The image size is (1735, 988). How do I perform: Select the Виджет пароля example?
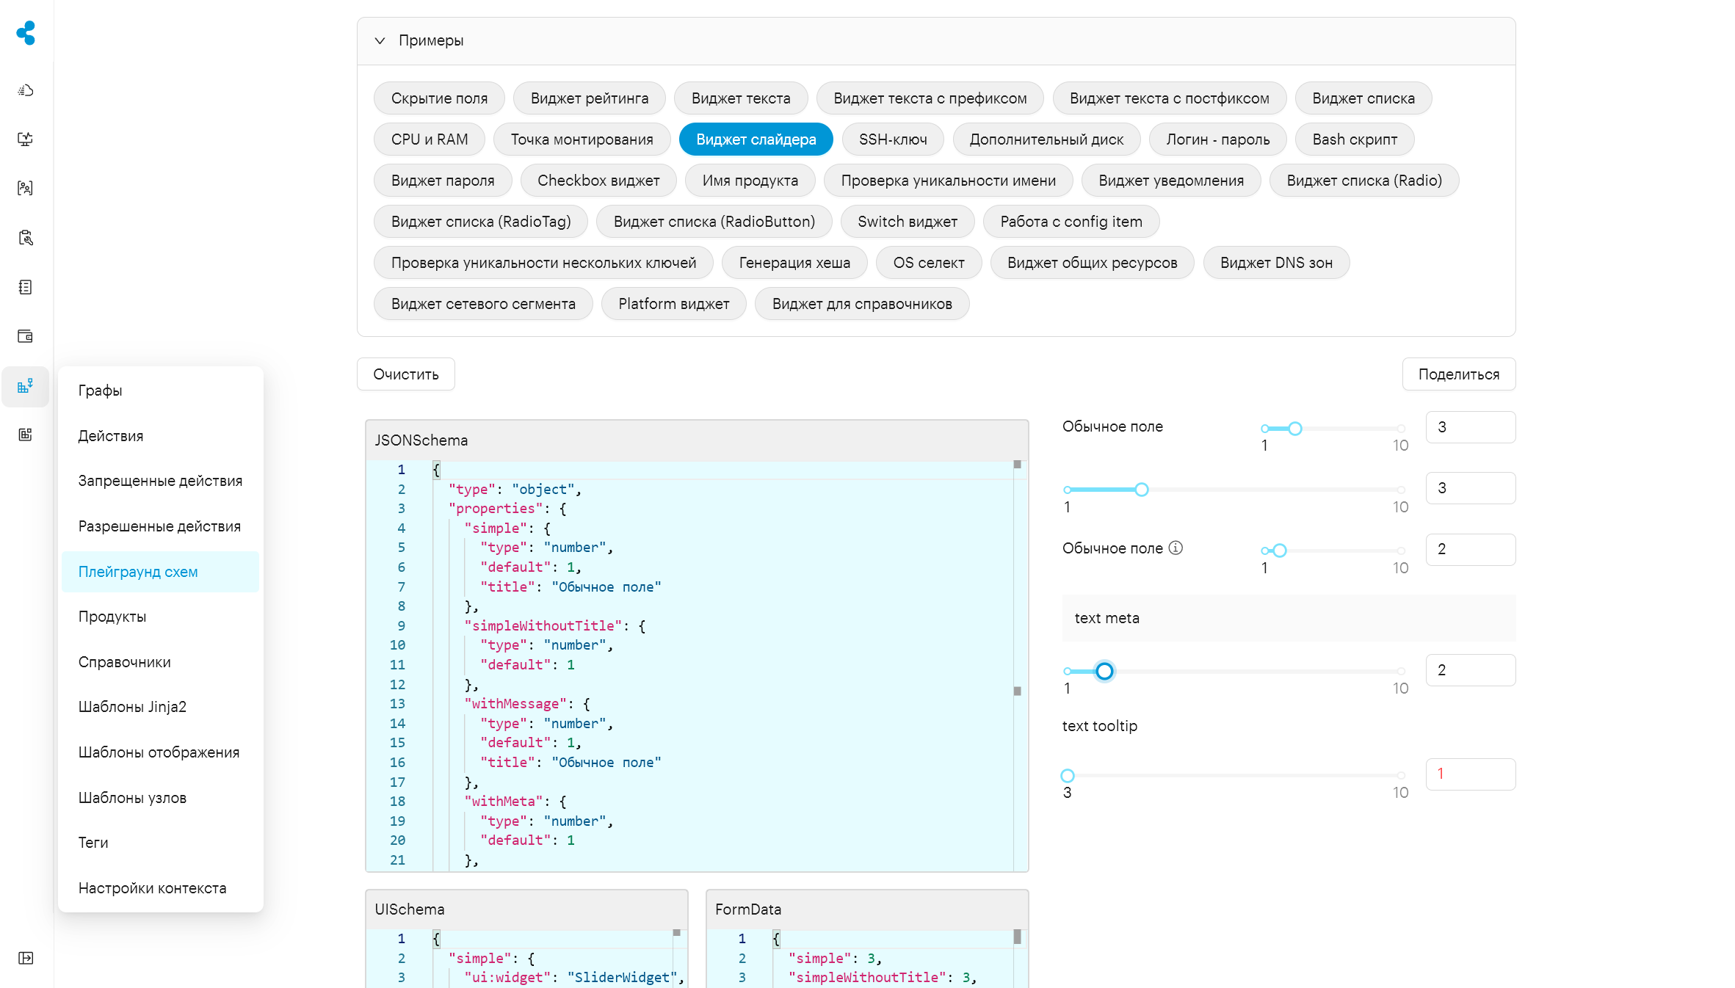pyautogui.click(x=443, y=181)
